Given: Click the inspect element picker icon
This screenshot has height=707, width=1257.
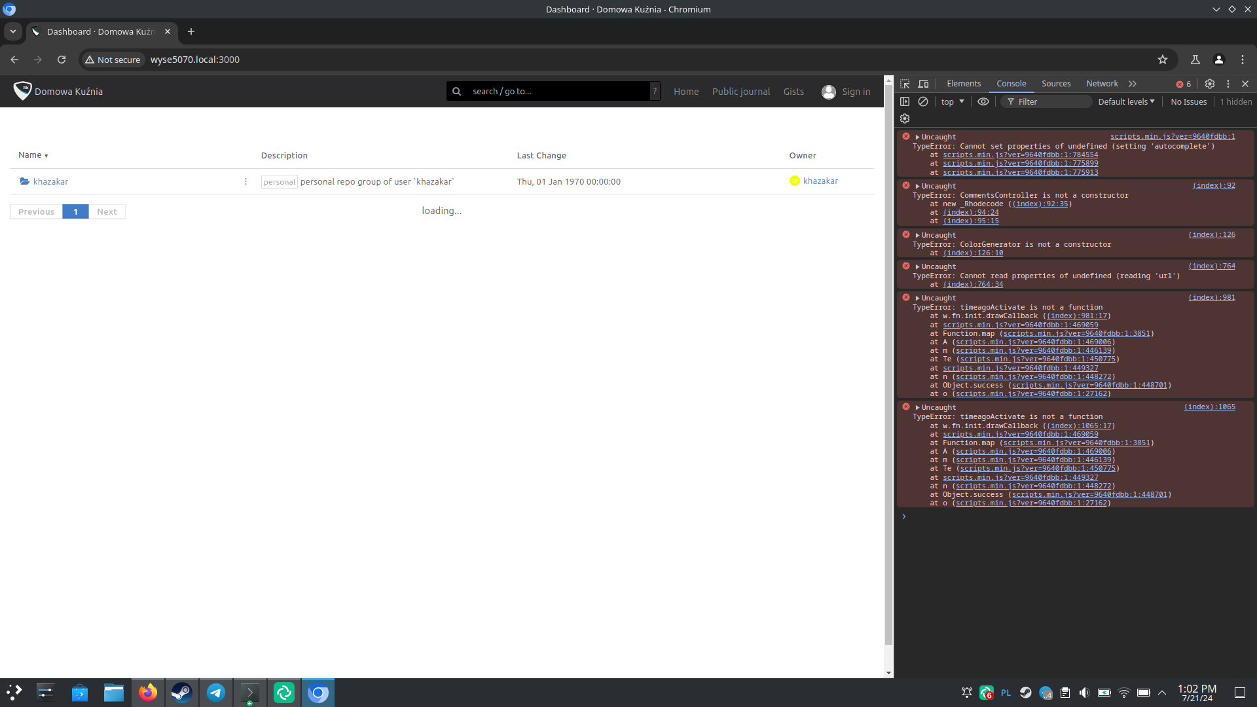Looking at the screenshot, I should pyautogui.click(x=905, y=84).
